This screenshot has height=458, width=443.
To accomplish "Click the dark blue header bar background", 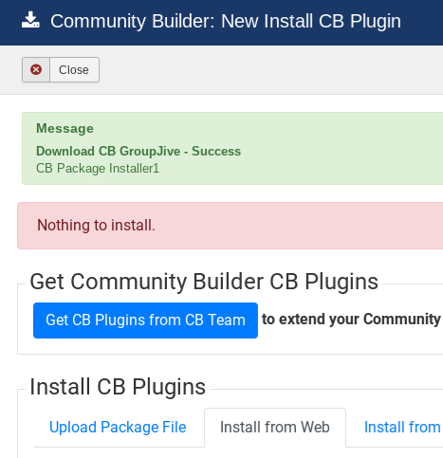I will (x=422, y=22).
